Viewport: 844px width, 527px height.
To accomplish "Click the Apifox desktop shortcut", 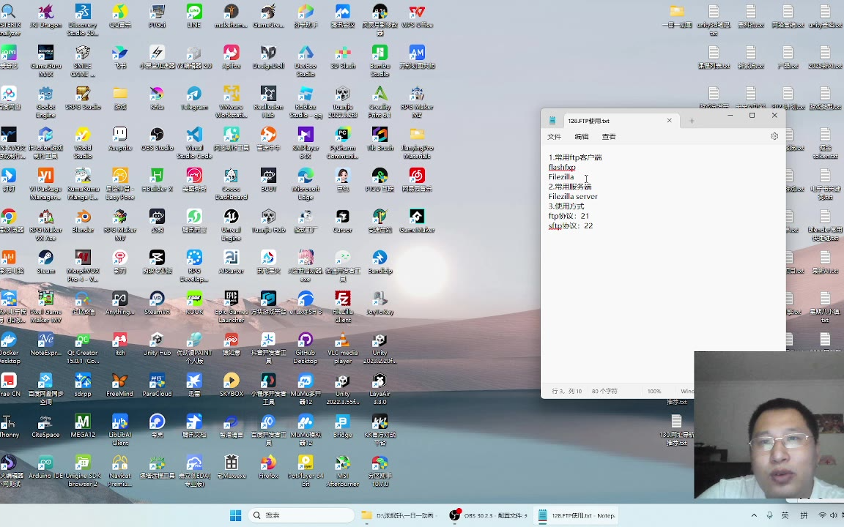I will pyautogui.click(x=232, y=57).
